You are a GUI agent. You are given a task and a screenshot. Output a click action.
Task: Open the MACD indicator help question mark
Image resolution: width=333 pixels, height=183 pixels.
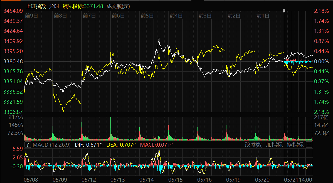28,145
